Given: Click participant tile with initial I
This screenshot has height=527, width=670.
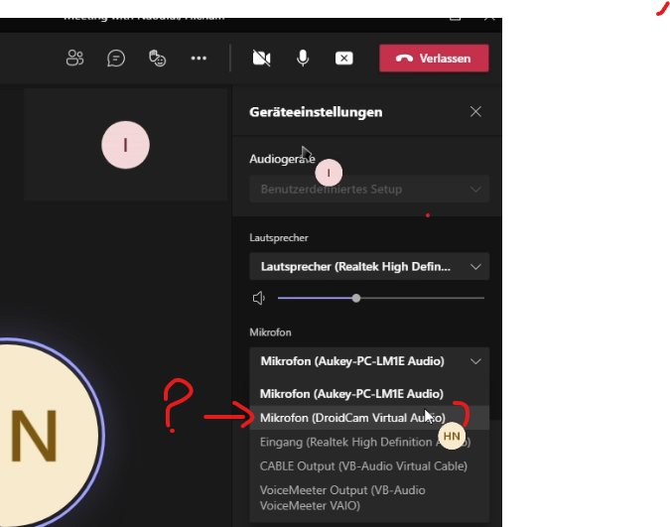Looking at the screenshot, I should point(125,146).
